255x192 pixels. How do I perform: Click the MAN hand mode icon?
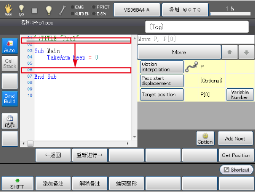click(8, 10)
